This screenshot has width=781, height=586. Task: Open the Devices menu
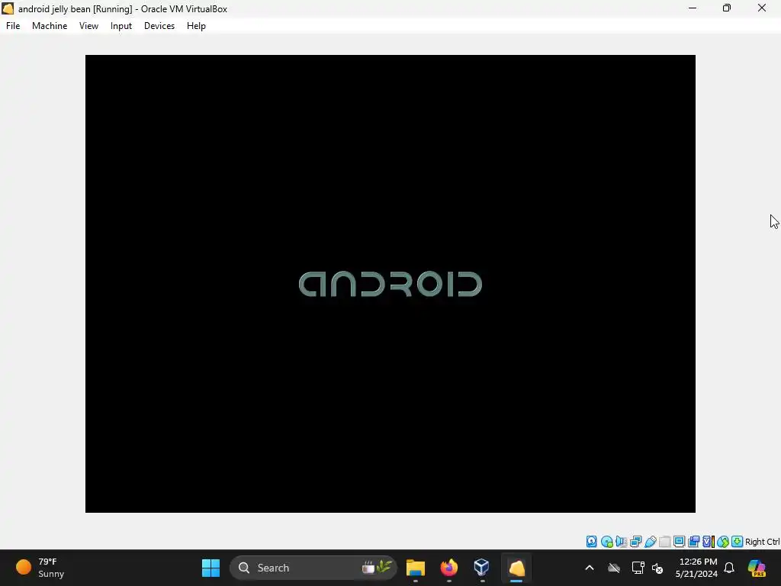[159, 26]
